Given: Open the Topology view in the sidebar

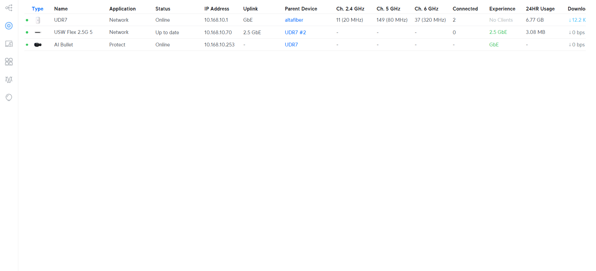Looking at the screenshot, I should [9, 8].
